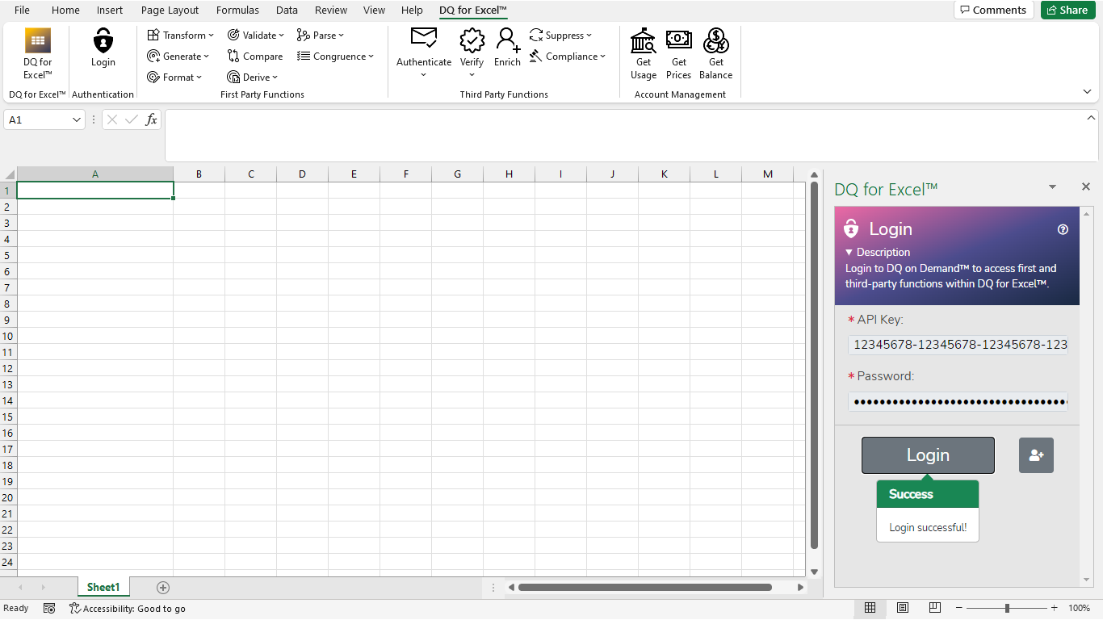Open the Derive function menu
This screenshot has width=1103, height=620.
coord(253,77)
